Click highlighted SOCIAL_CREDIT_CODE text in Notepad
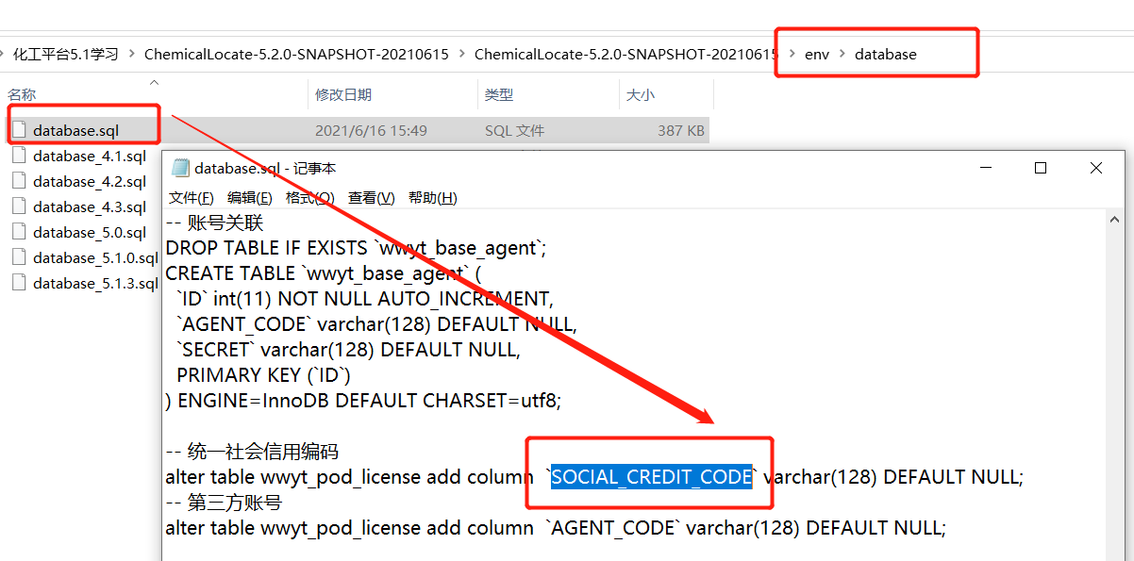Screen dimensions: 1134x561 coord(652,476)
